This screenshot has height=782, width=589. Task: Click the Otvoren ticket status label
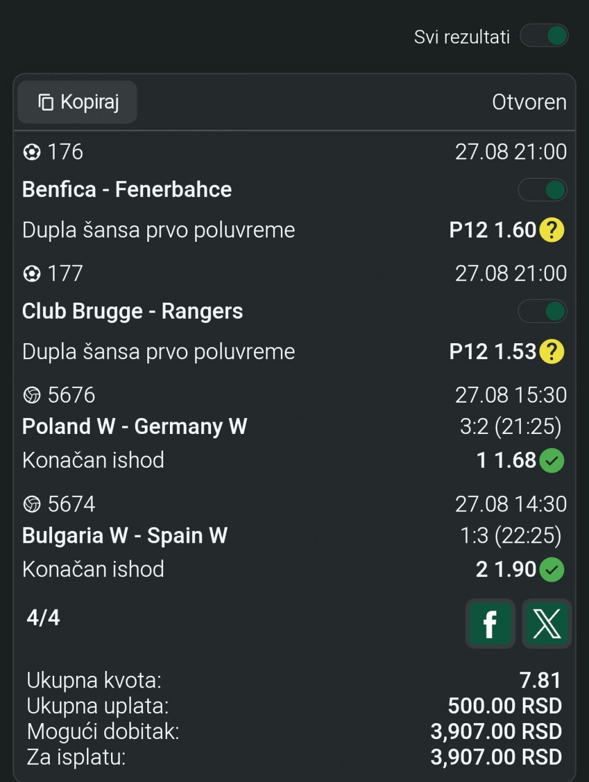pyautogui.click(x=529, y=102)
